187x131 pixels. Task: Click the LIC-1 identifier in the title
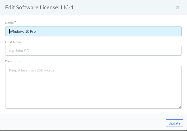click(x=67, y=8)
